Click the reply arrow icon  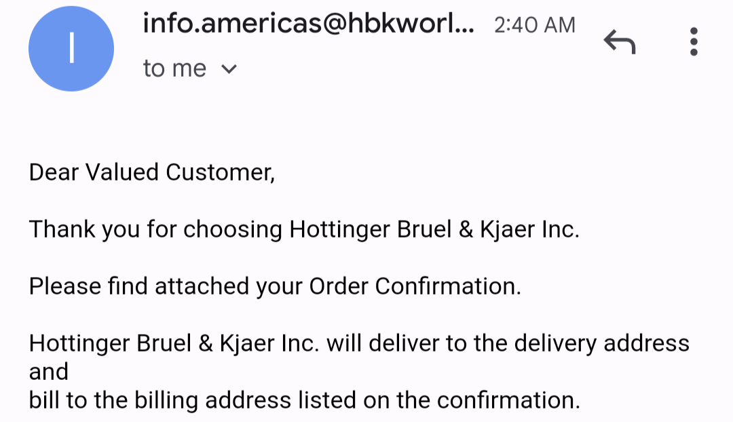[x=619, y=43]
